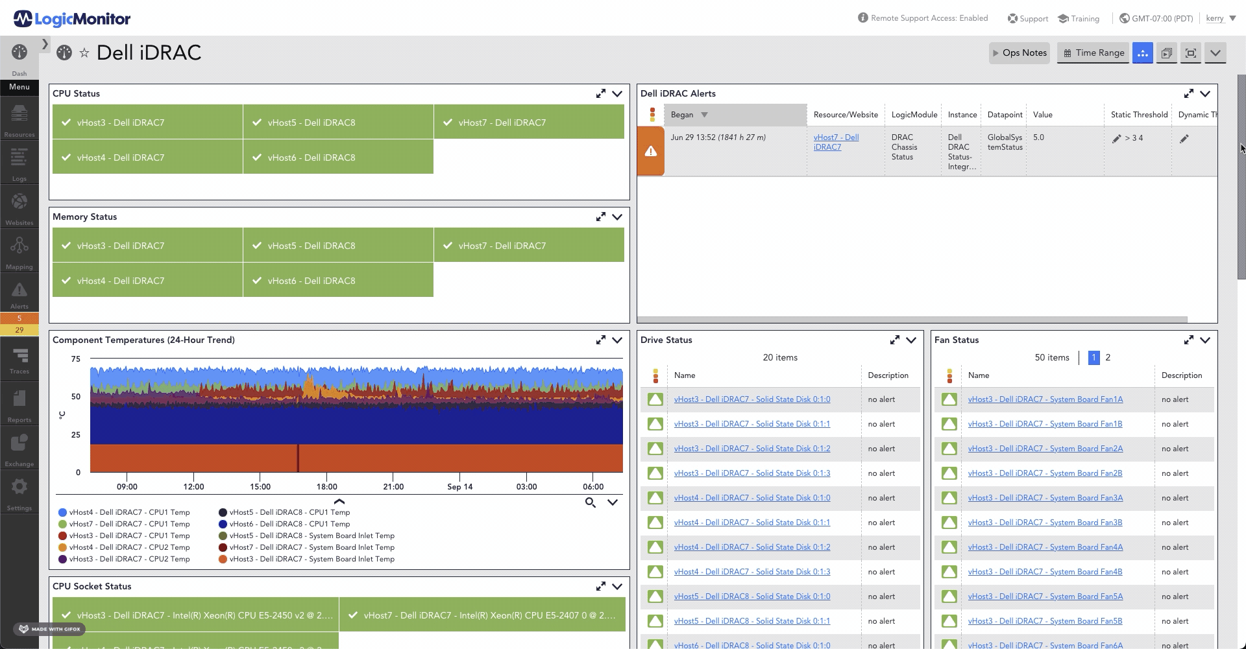This screenshot has height=649, width=1246.
Task: Open the Traces sidebar section
Action: coord(19,361)
